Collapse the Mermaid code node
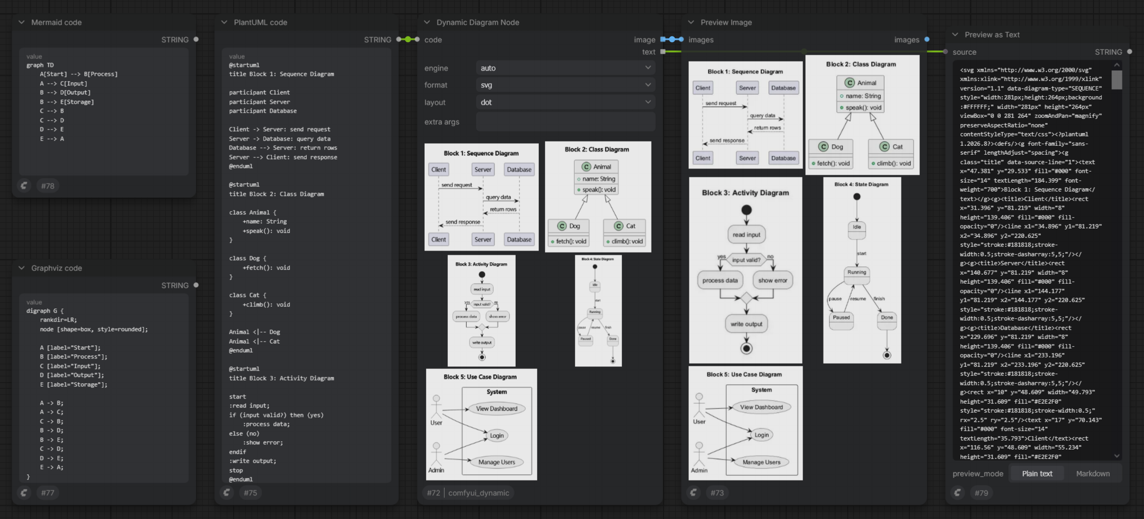 [x=22, y=22]
